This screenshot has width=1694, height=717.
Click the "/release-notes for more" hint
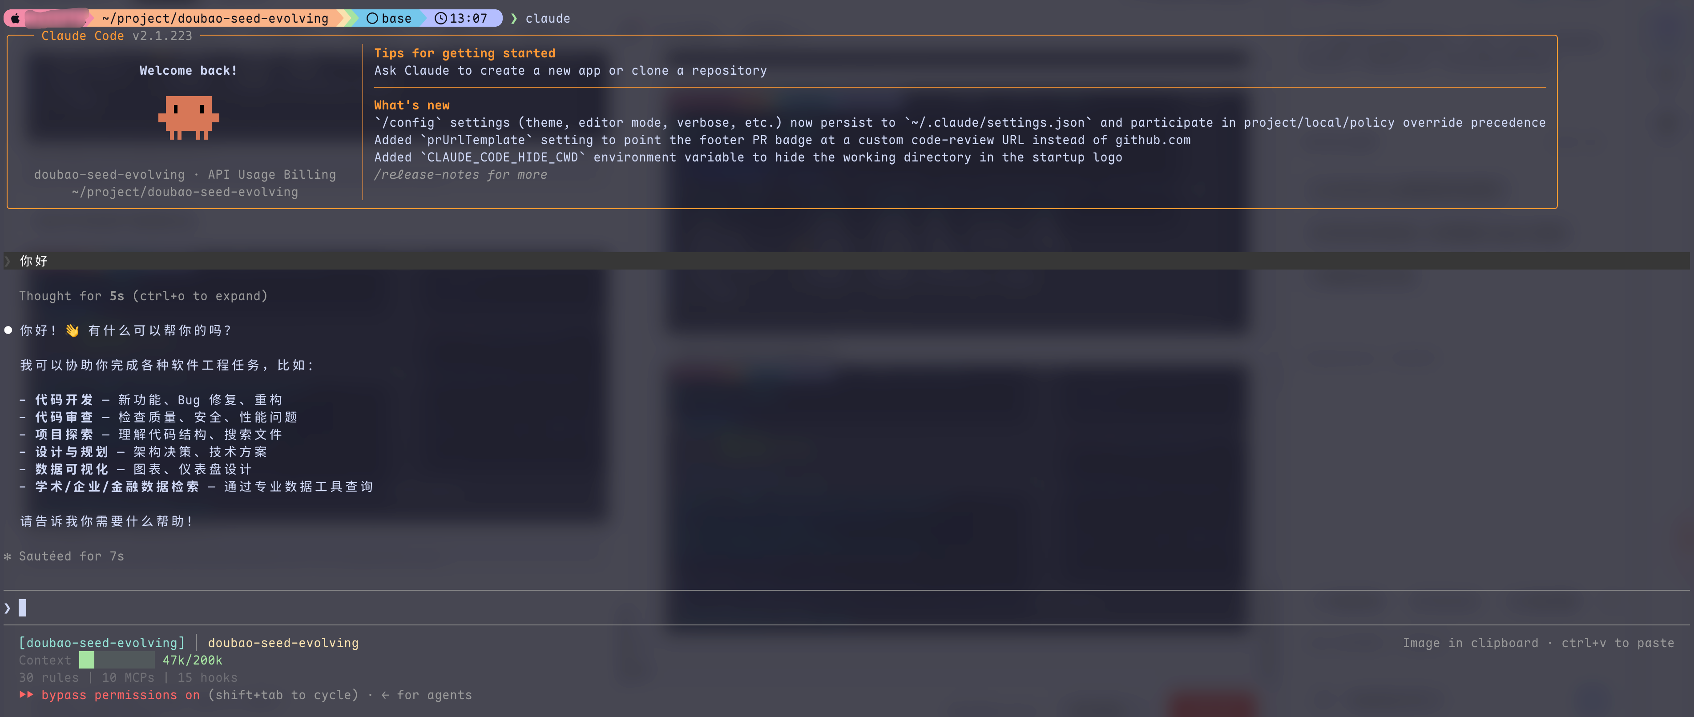[x=460, y=174]
